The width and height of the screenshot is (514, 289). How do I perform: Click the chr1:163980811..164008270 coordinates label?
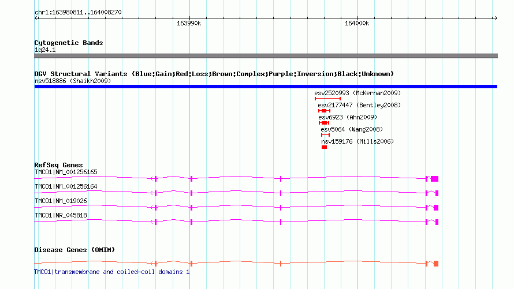click(78, 12)
